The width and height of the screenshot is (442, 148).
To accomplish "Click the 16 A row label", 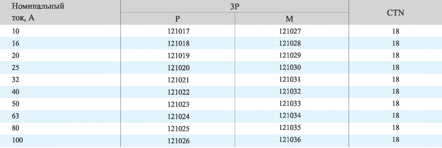I will (x=16, y=43).
